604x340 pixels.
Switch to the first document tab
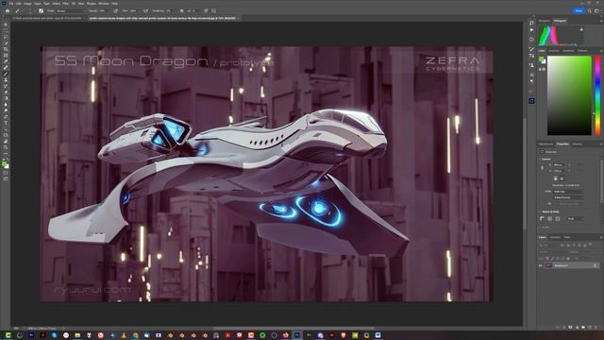coord(47,18)
